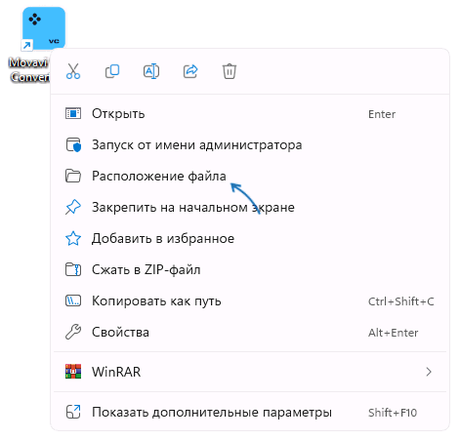Choose Открыть from the context menu
The width and height of the screenshot is (460, 440).
click(250, 114)
